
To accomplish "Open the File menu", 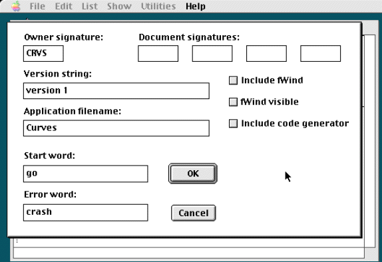I will click(37, 6).
